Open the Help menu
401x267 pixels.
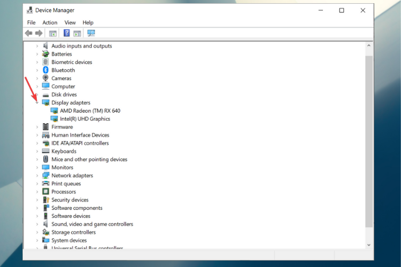click(x=88, y=22)
